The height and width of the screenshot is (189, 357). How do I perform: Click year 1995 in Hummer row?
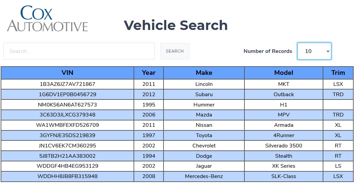coord(149,104)
